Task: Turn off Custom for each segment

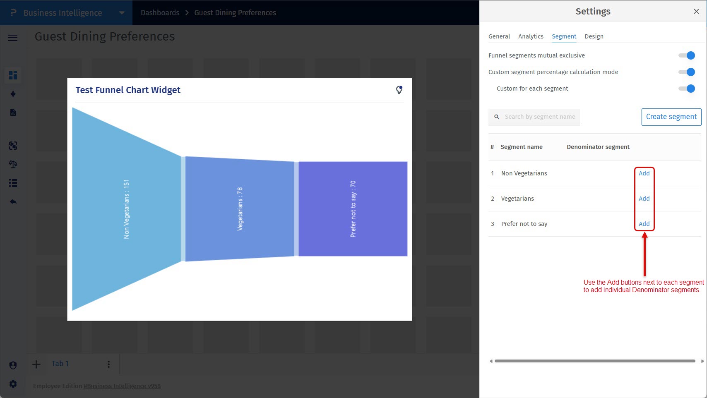Action: click(687, 88)
